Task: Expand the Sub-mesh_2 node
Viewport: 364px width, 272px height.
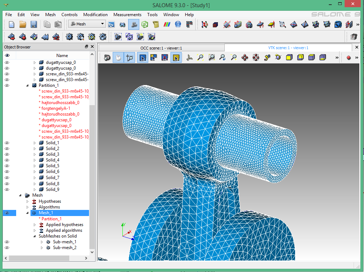Action: (x=42, y=248)
